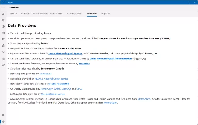The height and width of the screenshot is (125, 198).
Task: Open the CPCB link
Action: (79, 89)
